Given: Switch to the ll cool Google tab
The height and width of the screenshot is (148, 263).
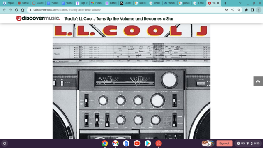Looking at the screenshot, I should tap(199, 3).
